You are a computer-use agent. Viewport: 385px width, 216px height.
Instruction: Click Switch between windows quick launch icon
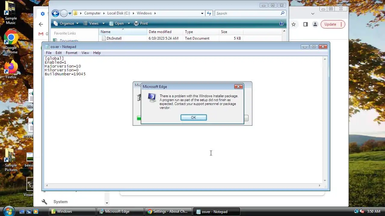(29, 211)
